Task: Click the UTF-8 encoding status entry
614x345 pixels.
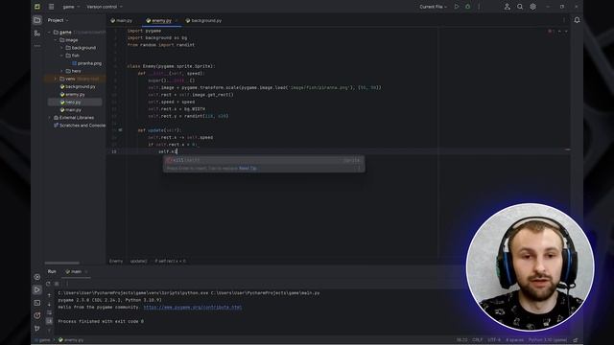Action: [494, 340]
